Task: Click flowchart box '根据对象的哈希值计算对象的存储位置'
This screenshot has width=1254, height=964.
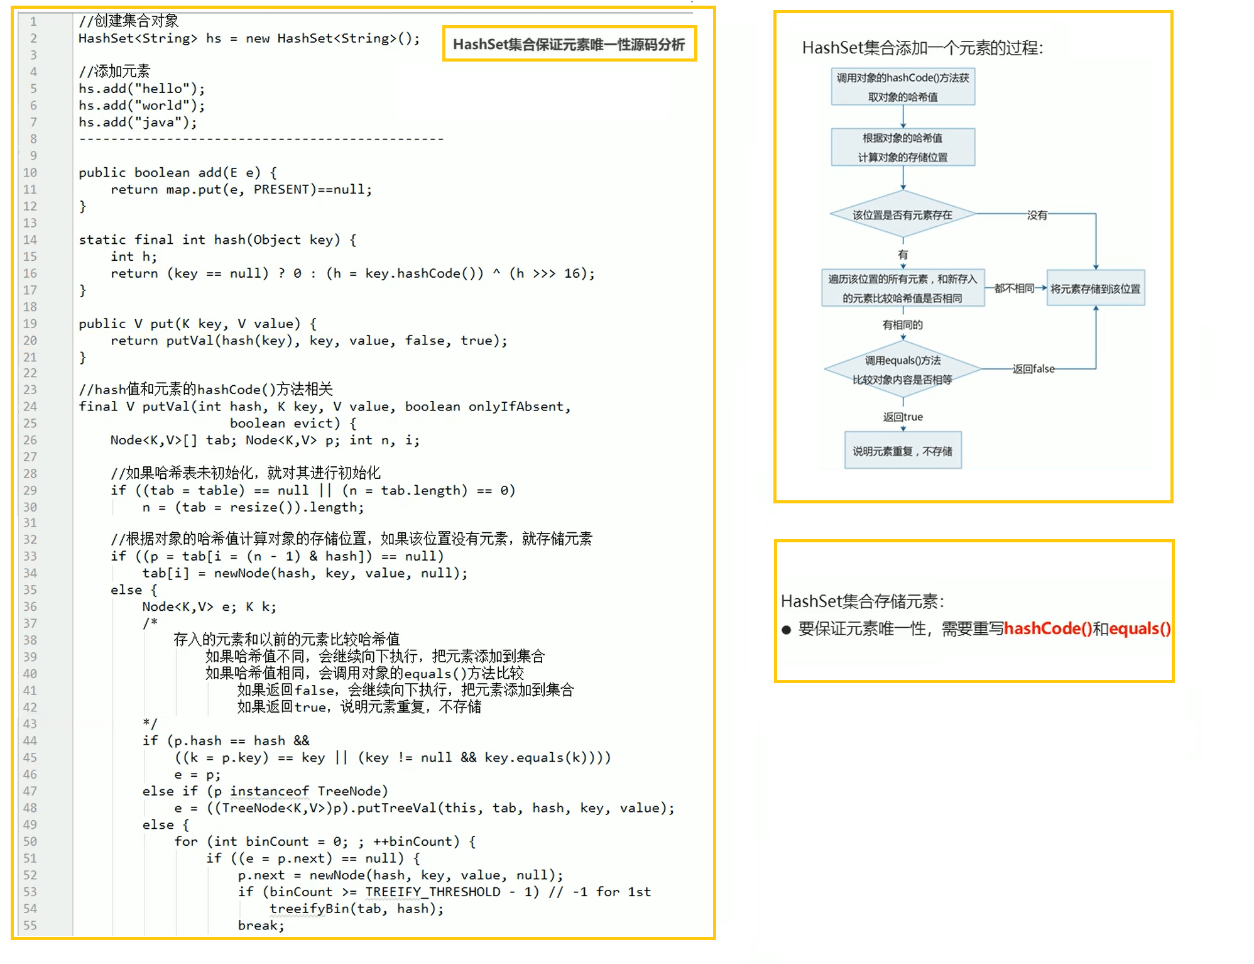Action: [903, 147]
